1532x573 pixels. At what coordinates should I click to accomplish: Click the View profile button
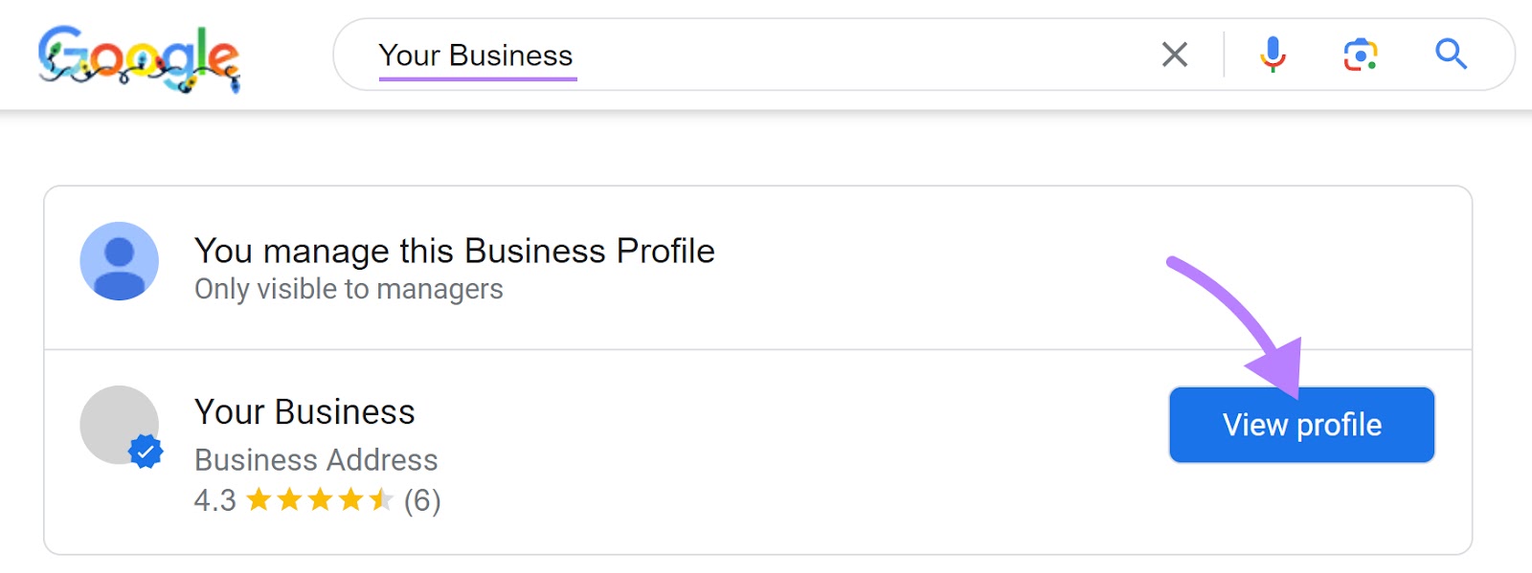pyautogui.click(x=1301, y=425)
